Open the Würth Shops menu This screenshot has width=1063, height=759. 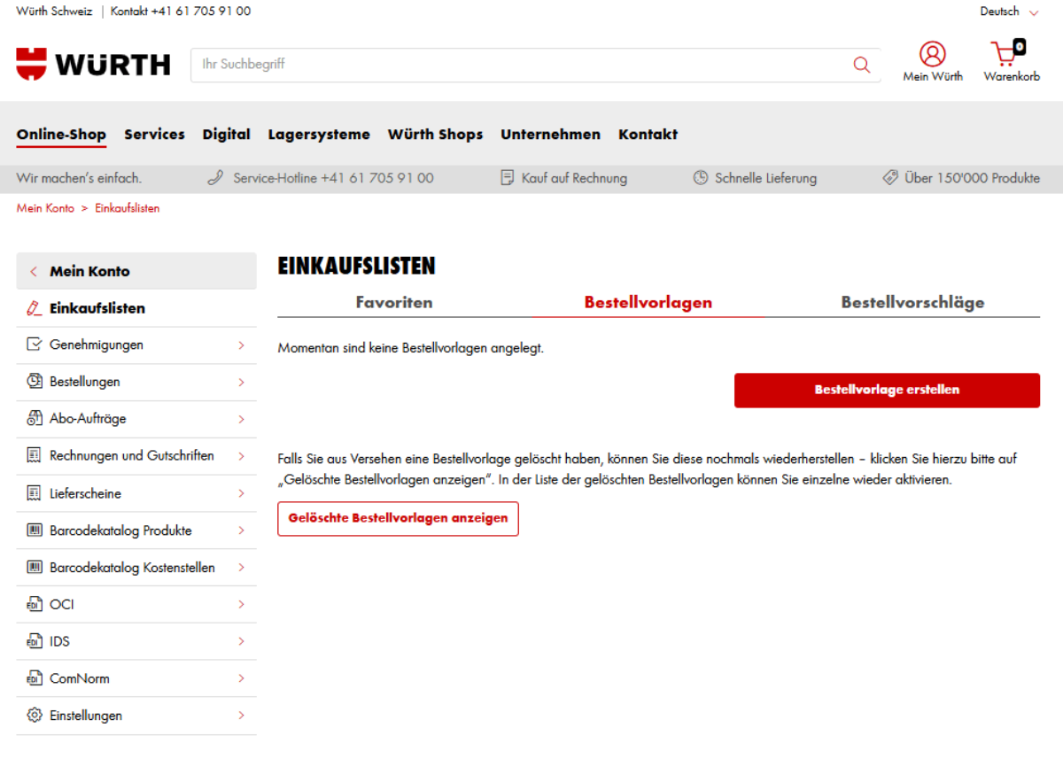coord(435,135)
